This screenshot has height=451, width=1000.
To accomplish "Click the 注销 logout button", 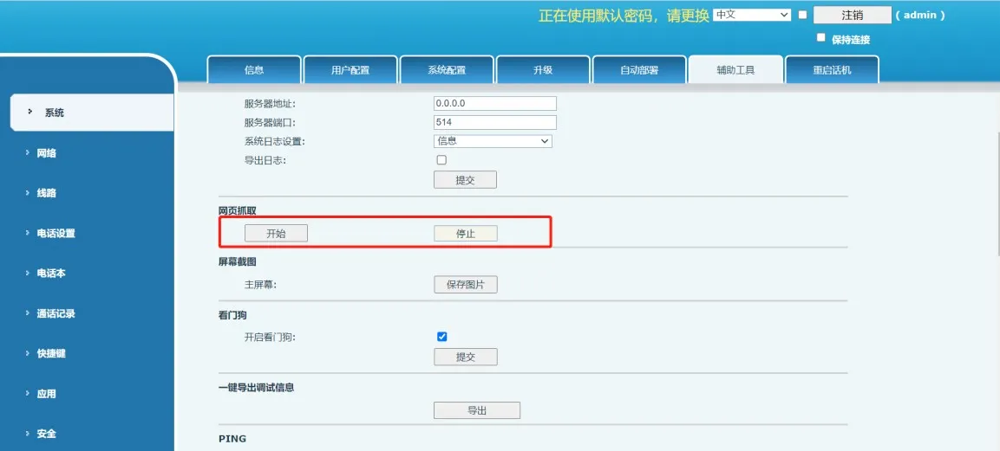I will 852,16.
